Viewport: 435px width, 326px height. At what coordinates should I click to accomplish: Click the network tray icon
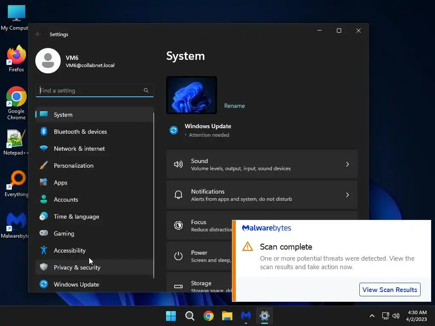coord(385,316)
